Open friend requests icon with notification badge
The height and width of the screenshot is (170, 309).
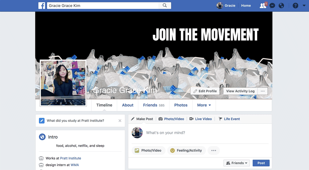click(263, 5)
